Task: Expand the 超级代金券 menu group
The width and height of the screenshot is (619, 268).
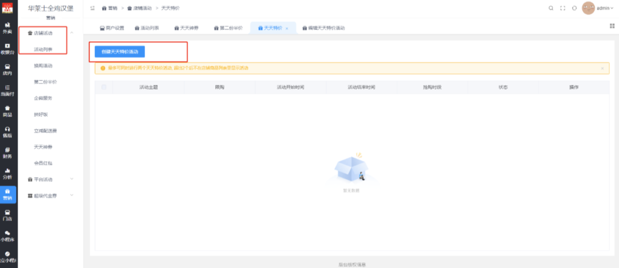Action: coord(72,195)
